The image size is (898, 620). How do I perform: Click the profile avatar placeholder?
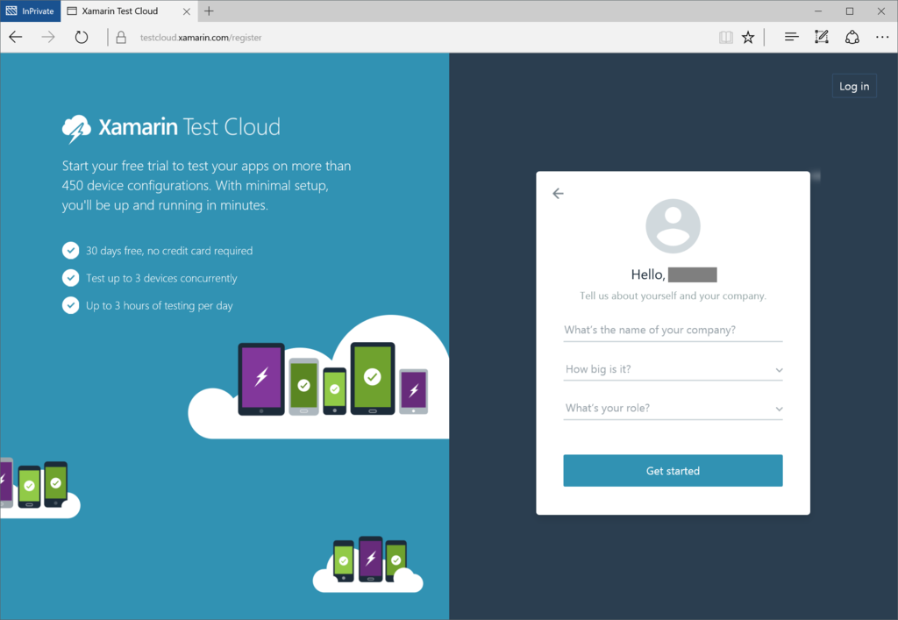point(673,226)
